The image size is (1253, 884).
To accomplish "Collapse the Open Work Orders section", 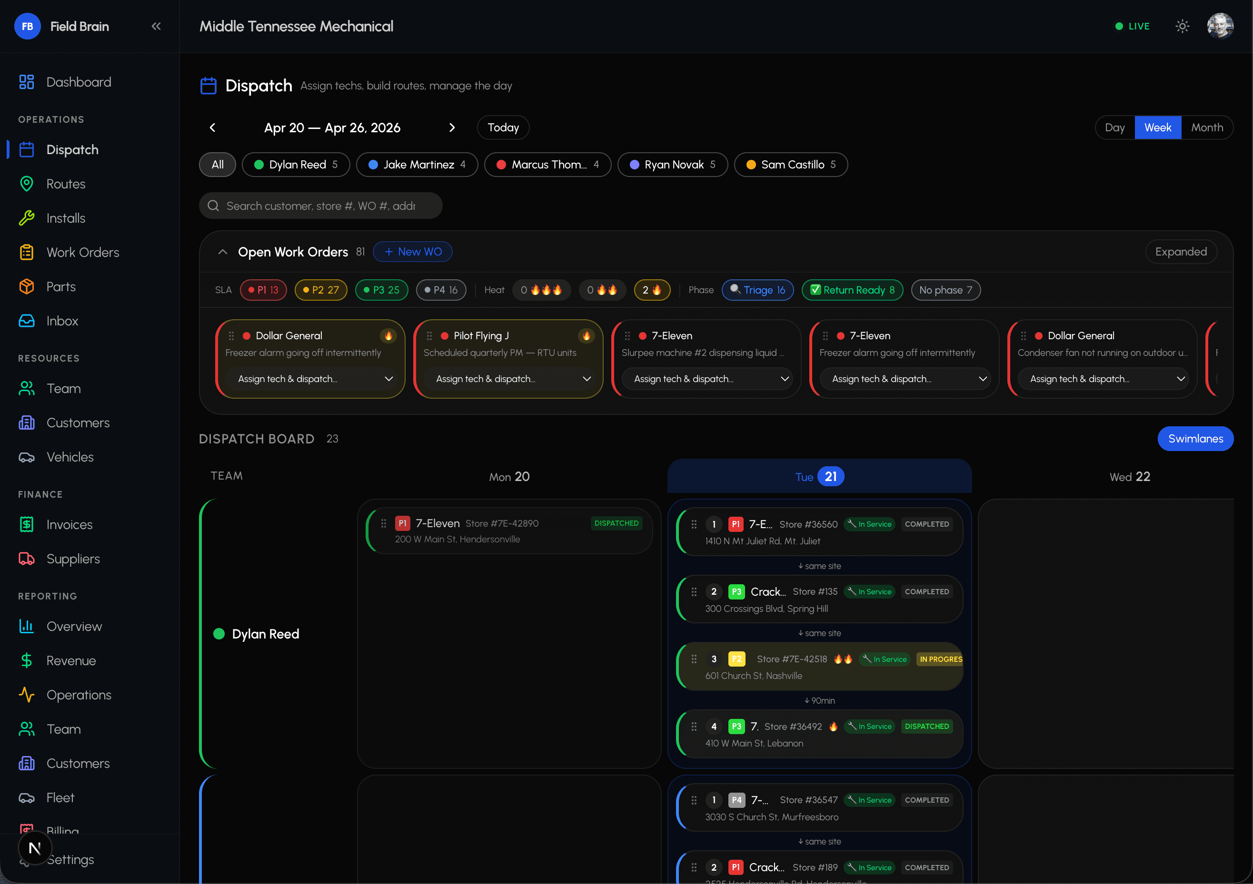I will coord(223,252).
